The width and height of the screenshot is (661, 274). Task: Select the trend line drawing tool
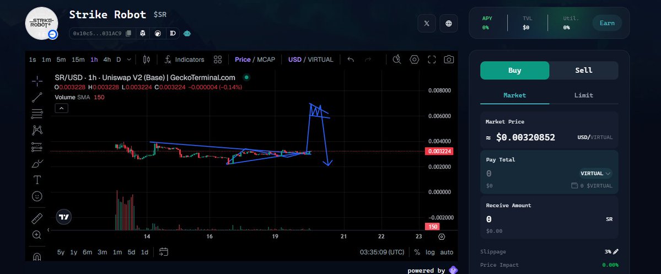tap(37, 98)
